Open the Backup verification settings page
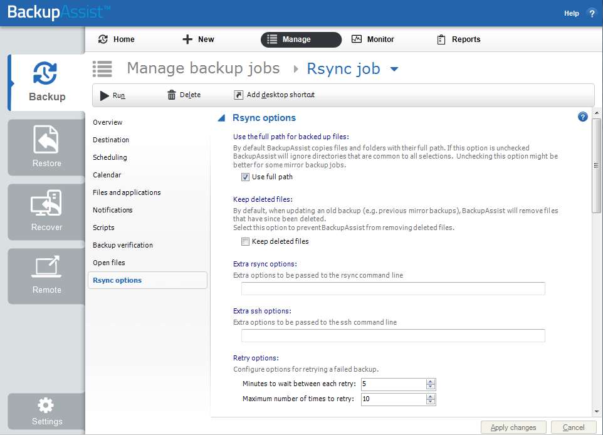This screenshot has width=603, height=435. tap(123, 245)
